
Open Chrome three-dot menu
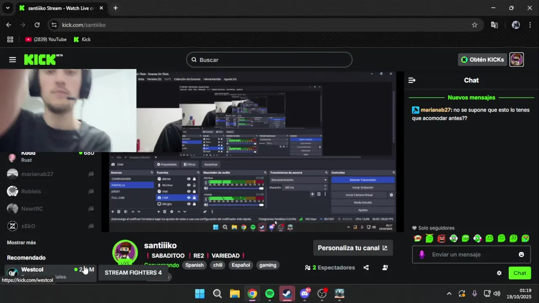tap(530, 25)
